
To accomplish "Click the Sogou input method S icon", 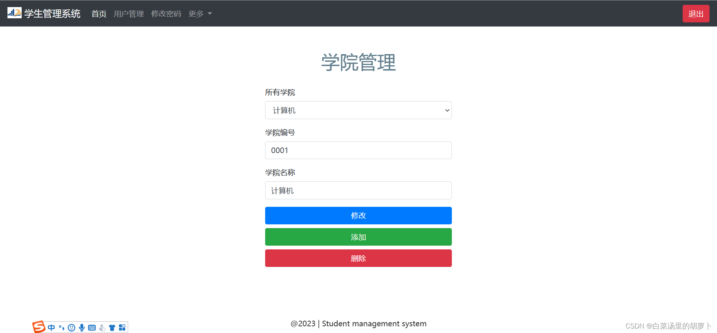I will (x=39, y=327).
